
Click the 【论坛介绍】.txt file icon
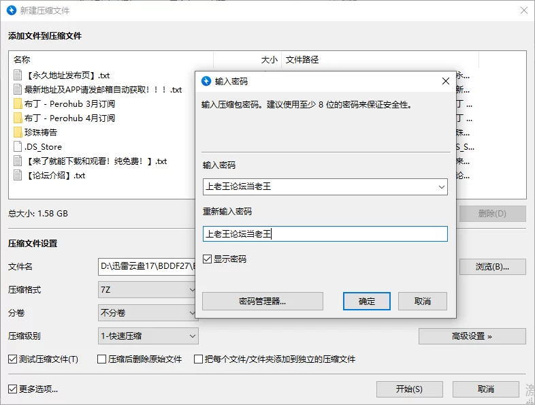(x=18, y=175)
